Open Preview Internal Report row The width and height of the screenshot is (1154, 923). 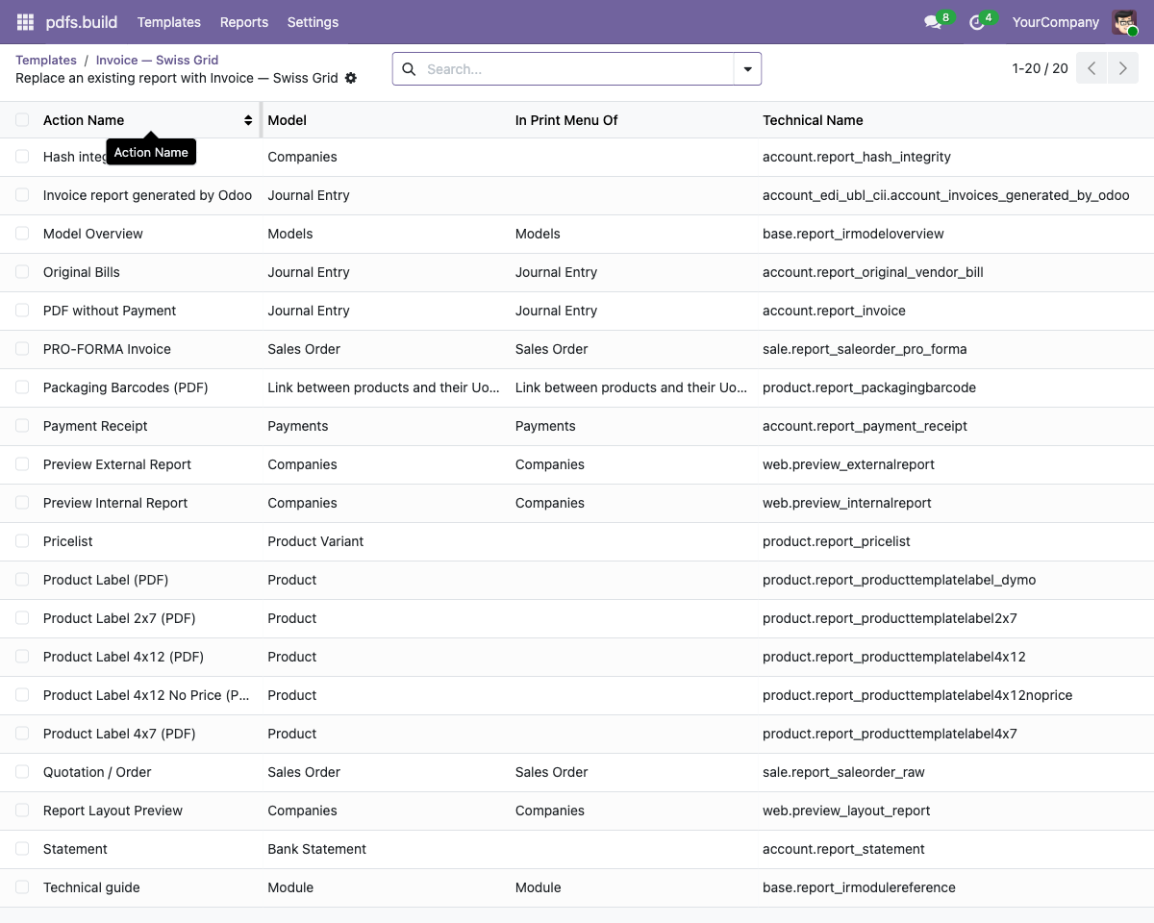[x=577, y=503]
